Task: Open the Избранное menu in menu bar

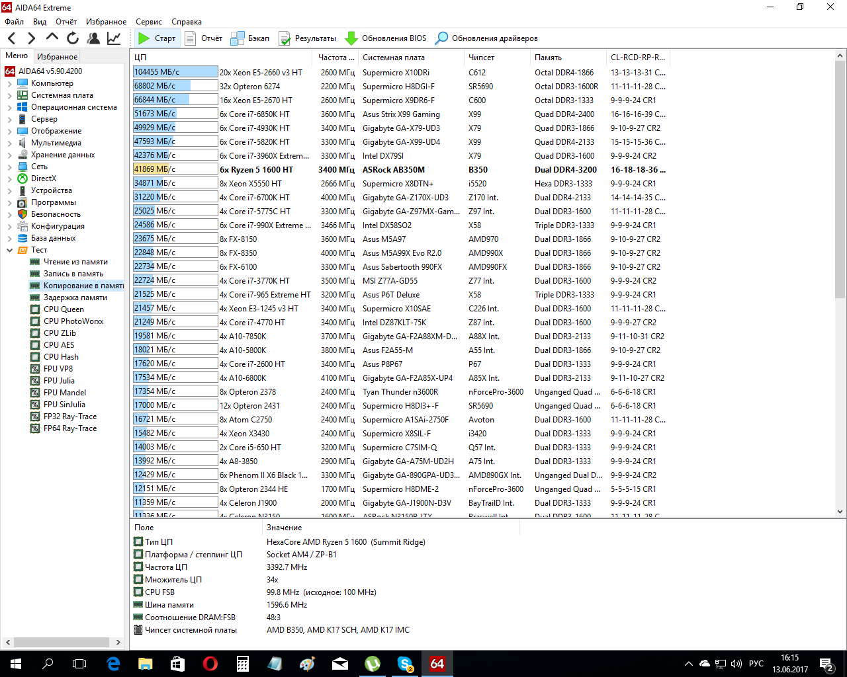Action: coord(106,22)
